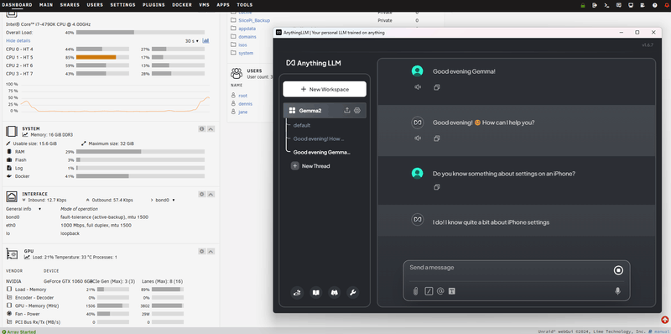Play speech for the 'Good evening Gemma!' message
This screenshot has height=334, width=671.
pyautogui.click(x=418, y=87)
